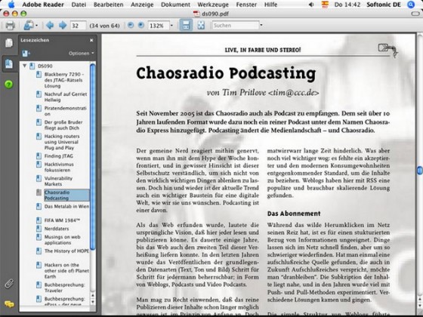Open the Fenster menu
Screen dimensions: 423x317
(246, 5)
